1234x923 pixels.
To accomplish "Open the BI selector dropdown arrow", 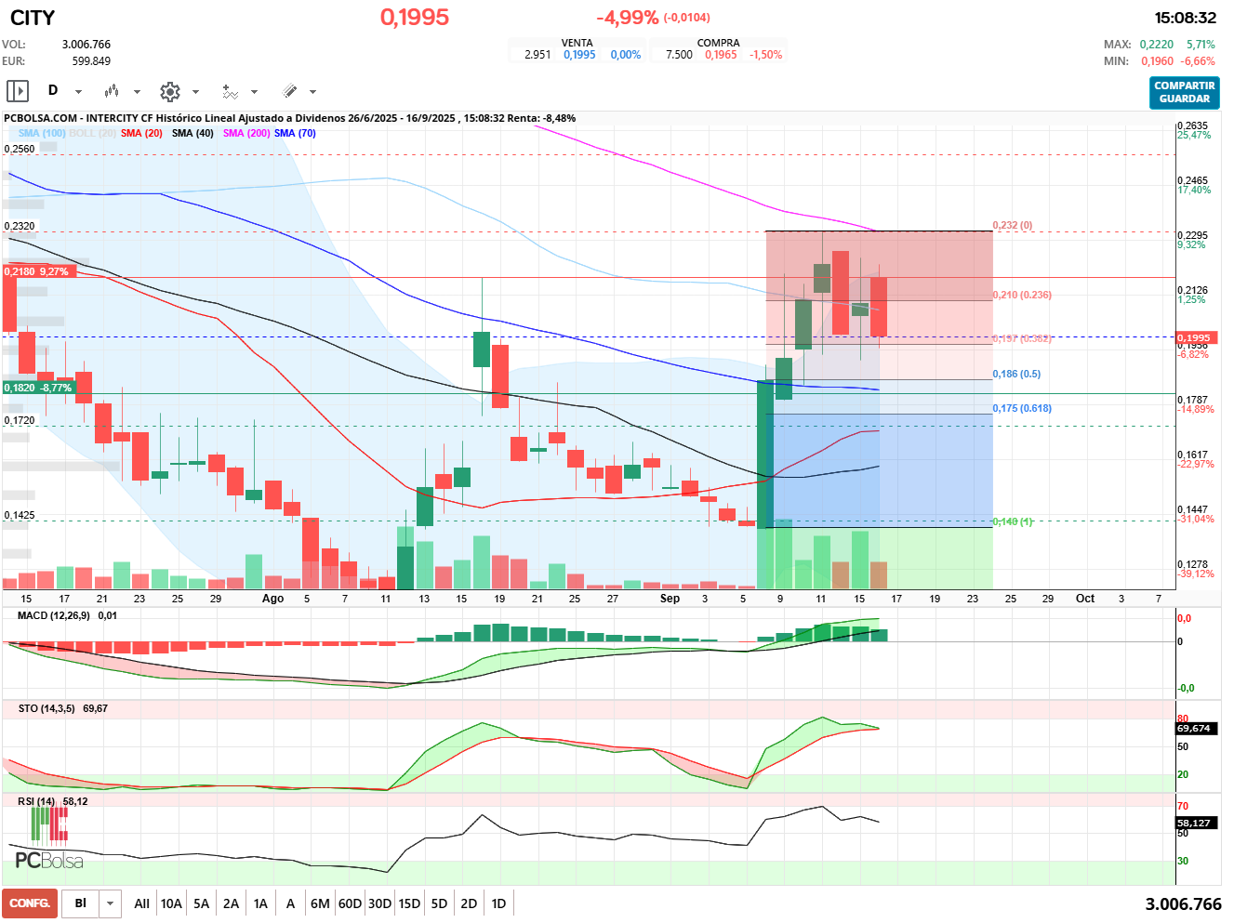I will pyautogui.click(x=111, y=903).
